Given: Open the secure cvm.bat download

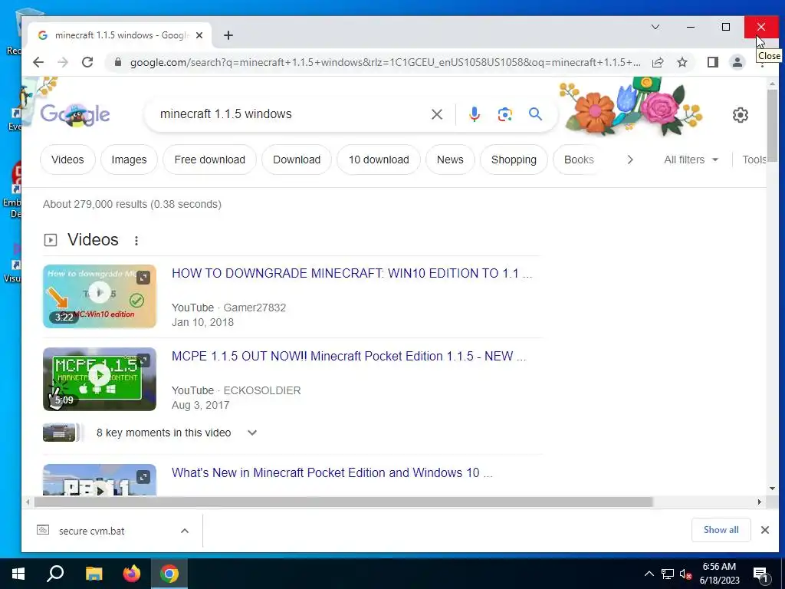Looking at the screenshot, I should (x=92, y=531).
